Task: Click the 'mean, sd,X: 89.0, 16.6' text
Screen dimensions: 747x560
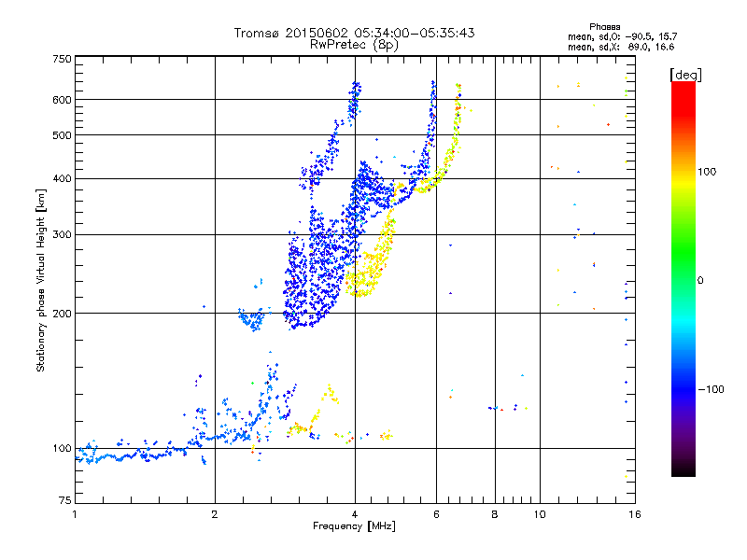Action: [621, 48]
